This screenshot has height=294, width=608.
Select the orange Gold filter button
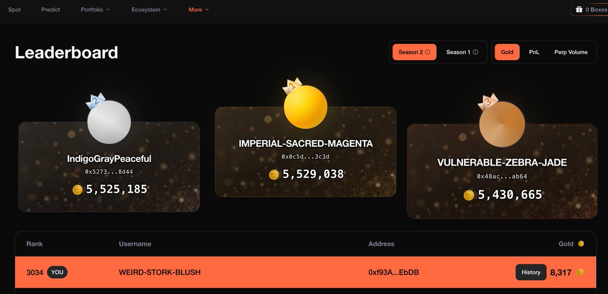[x=507, y=52]
